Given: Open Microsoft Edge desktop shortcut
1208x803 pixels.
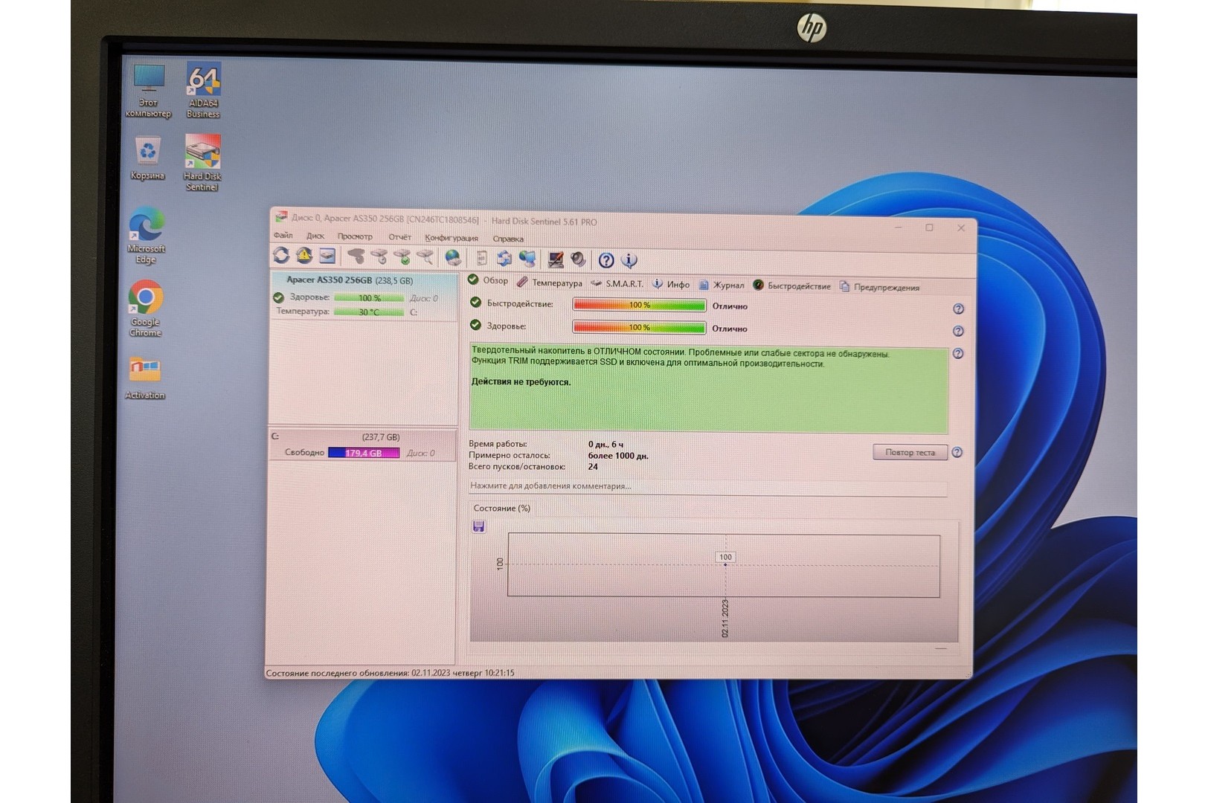Looking at the screenshot, I should 147,236.
